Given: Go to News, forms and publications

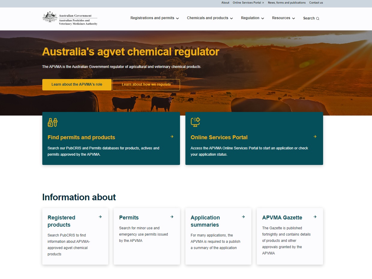Looking at the screenshot, I should (x=286, y=3).
